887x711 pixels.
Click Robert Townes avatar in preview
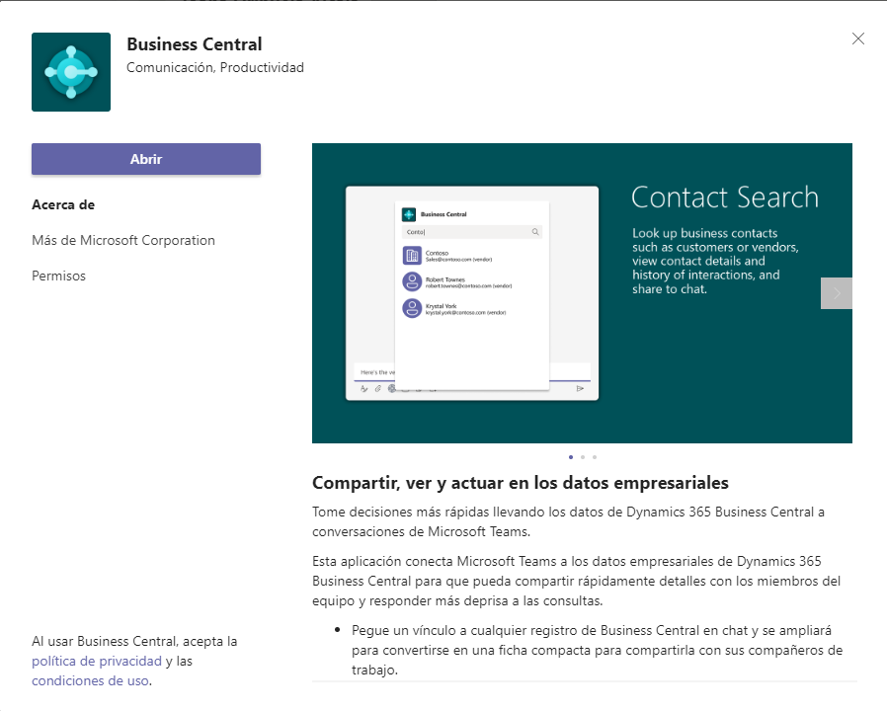tap(412, 281)
